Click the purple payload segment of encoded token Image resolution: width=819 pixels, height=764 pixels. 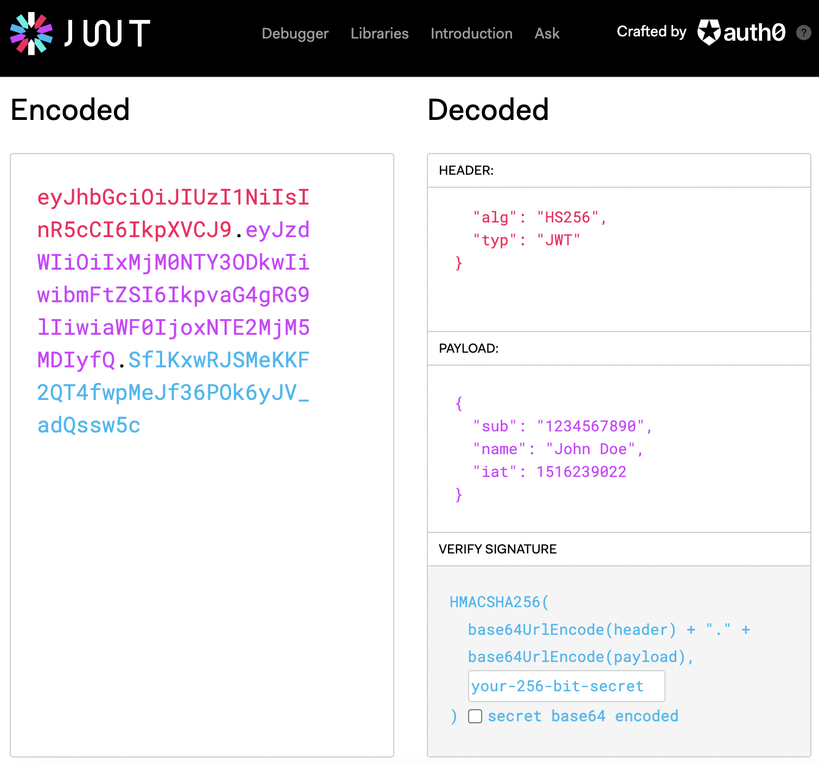coord(172,295)
